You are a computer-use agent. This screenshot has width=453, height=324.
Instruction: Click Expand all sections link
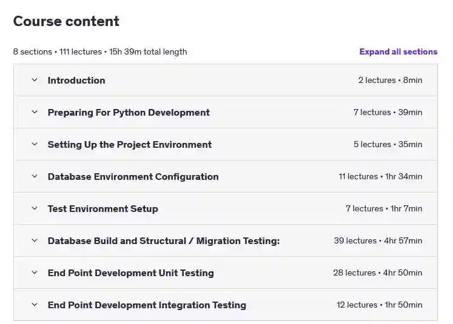(398, 51)
